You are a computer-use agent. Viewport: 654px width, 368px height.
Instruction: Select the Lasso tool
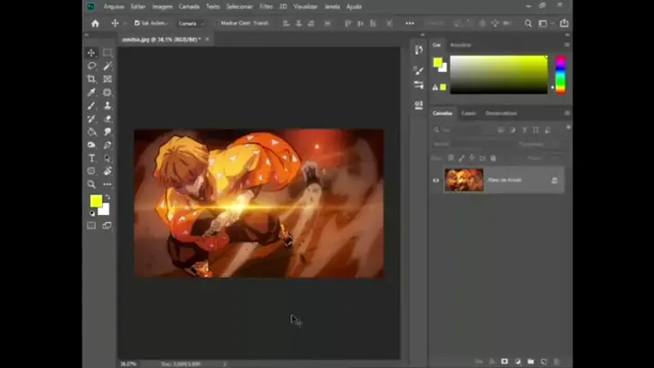[91, 66]
